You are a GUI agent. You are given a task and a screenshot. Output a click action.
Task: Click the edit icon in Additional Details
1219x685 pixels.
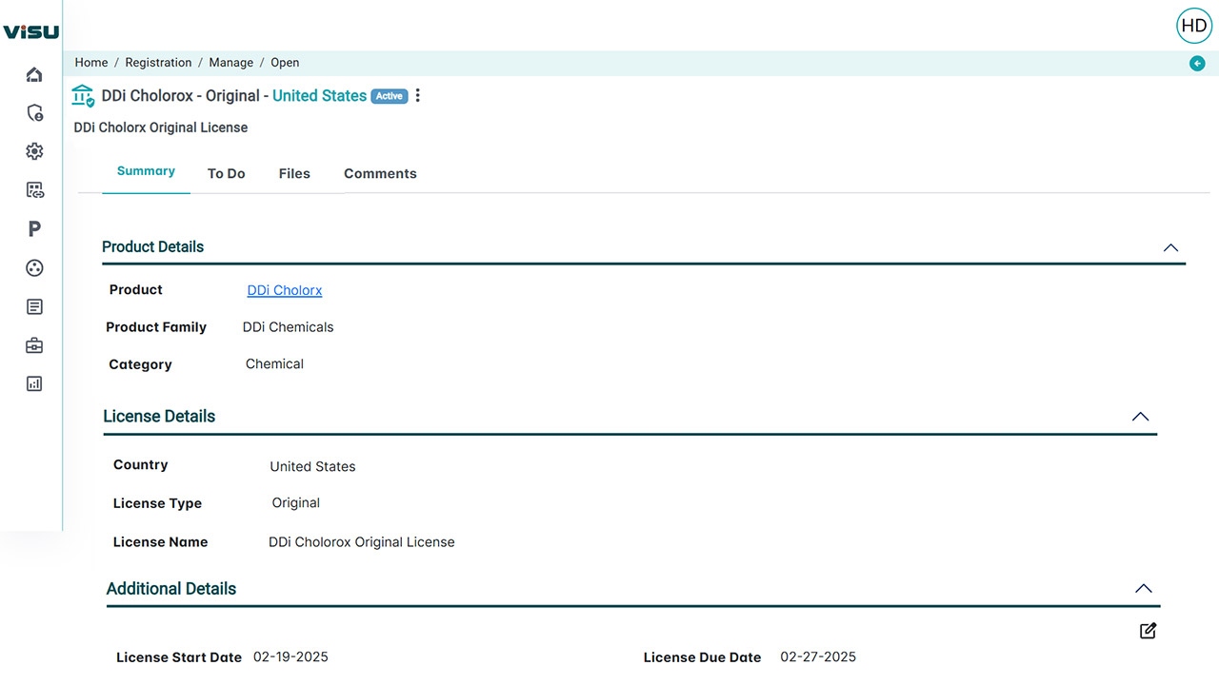[x=1148, y=631]
